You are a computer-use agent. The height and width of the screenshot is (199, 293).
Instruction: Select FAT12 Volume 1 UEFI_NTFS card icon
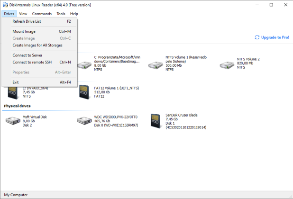click(84, 92)
